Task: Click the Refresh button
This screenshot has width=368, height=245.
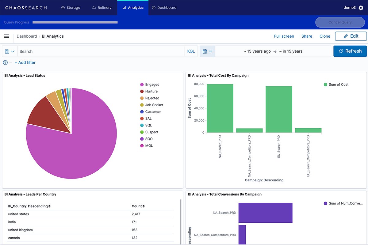Action: coord(350,51)
